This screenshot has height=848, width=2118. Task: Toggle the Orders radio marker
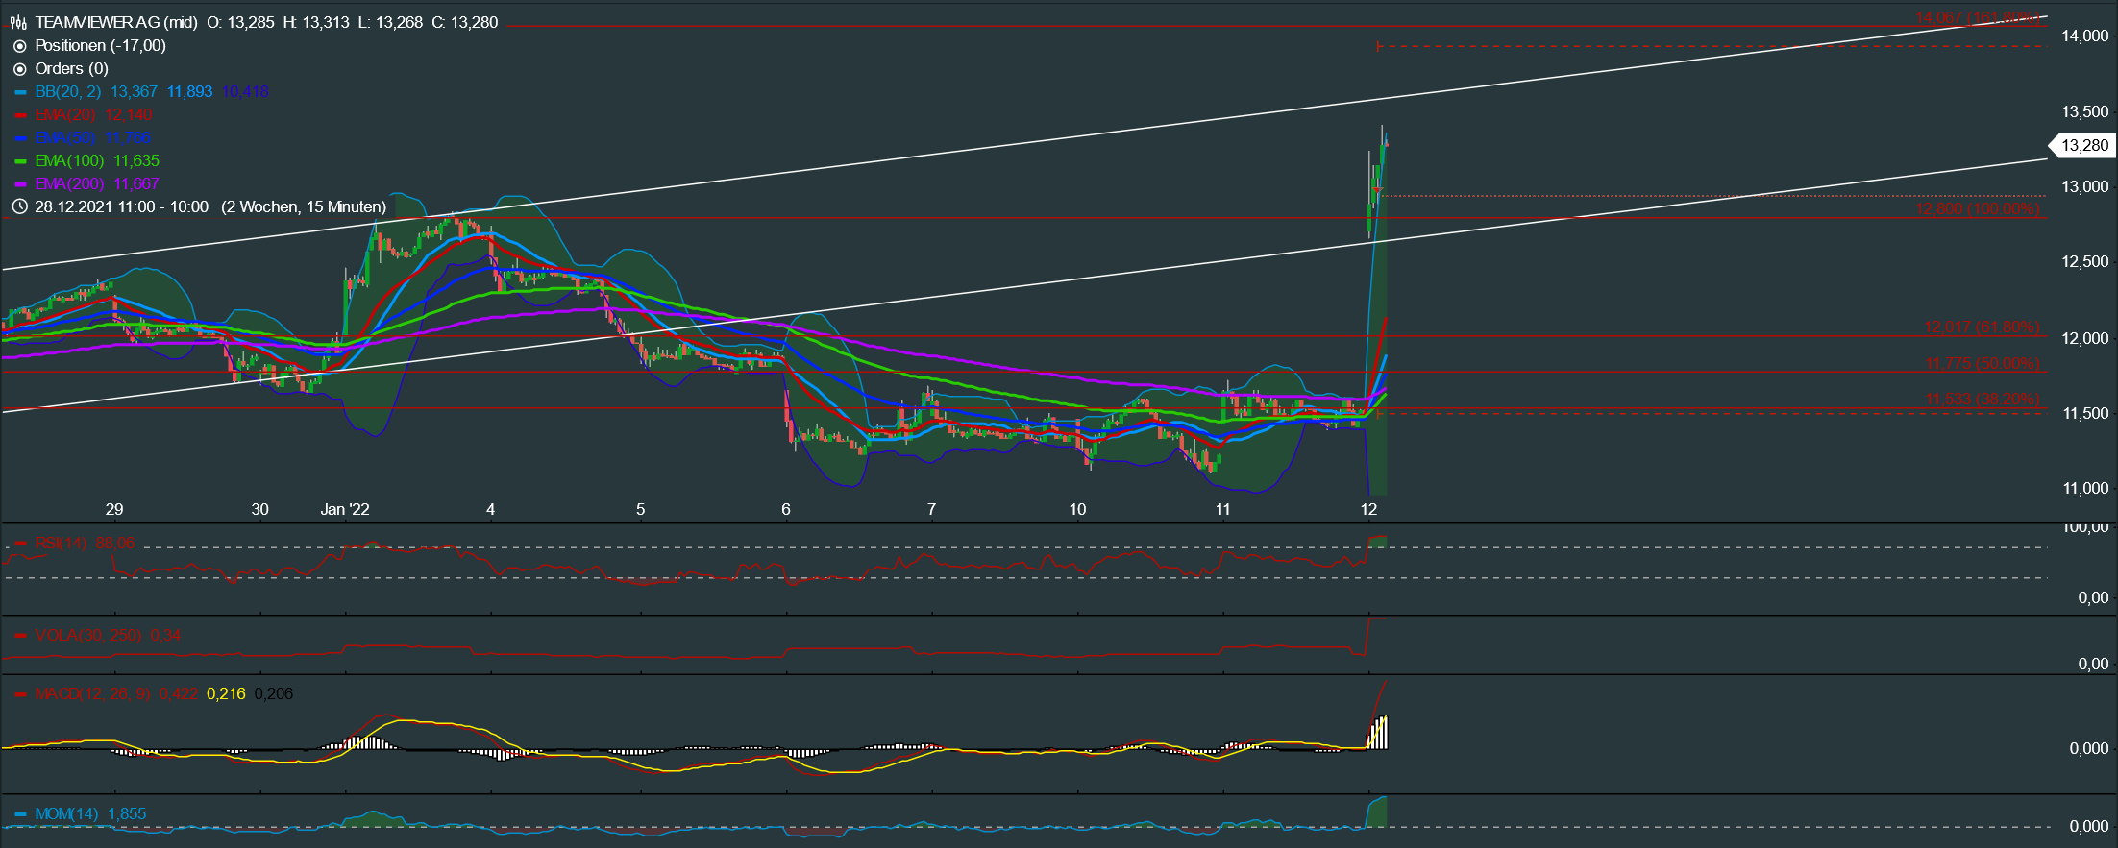coord(19,69)
